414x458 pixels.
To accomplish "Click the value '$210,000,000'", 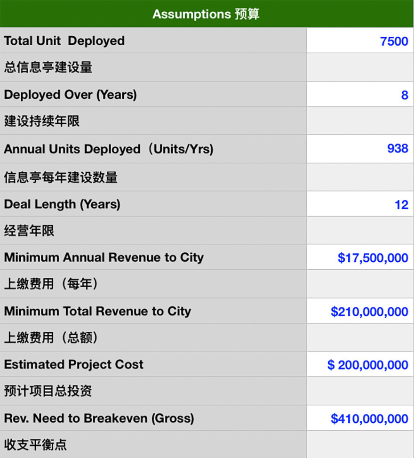I will tap(369, 312).
